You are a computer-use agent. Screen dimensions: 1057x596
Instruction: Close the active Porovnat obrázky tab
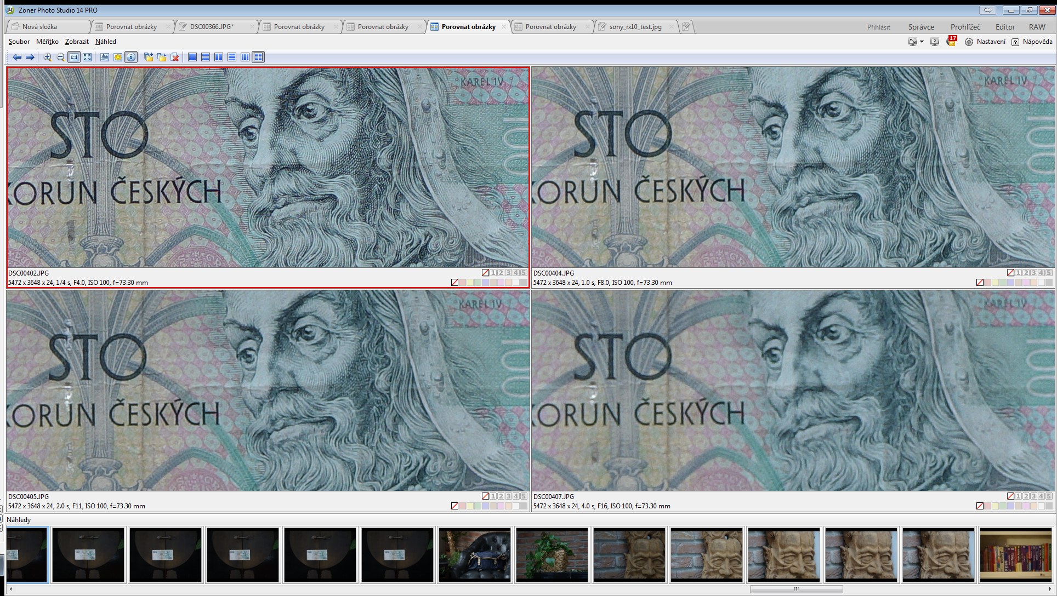pos(503,26)
